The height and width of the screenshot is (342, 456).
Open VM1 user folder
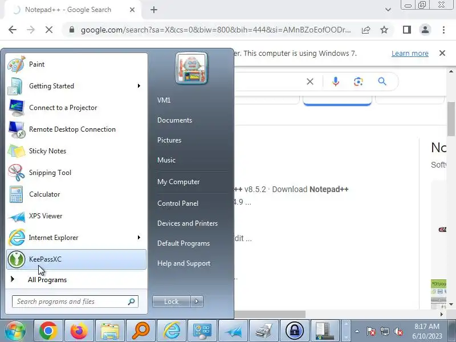[x=164, y=100]
